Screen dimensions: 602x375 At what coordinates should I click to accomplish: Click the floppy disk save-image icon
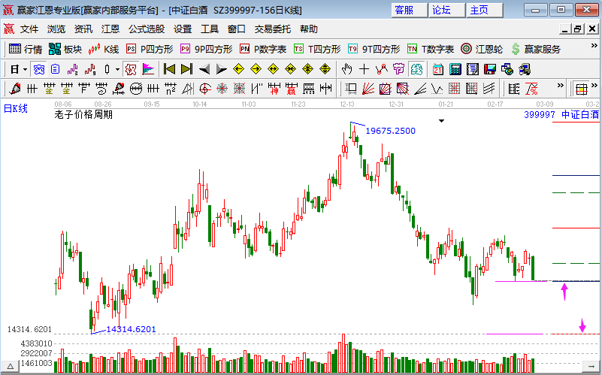click(490, 69)
